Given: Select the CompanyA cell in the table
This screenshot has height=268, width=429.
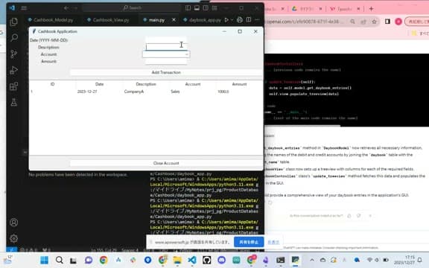Looking at the screenshot, I should click(x=134, y=92).
